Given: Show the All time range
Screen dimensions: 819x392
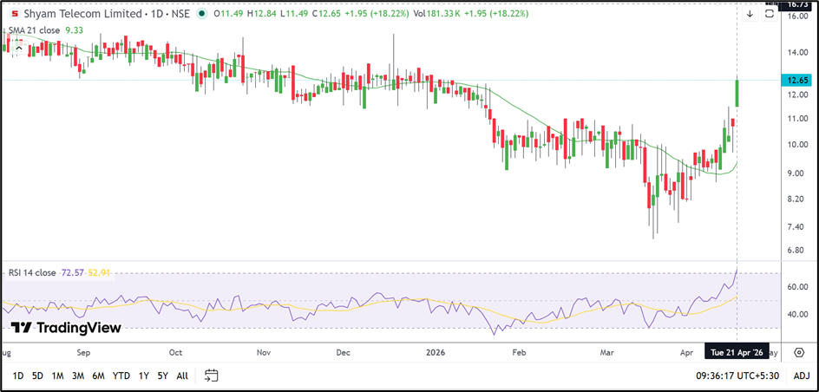Looking at the screenshot, I should pos(182,376).
